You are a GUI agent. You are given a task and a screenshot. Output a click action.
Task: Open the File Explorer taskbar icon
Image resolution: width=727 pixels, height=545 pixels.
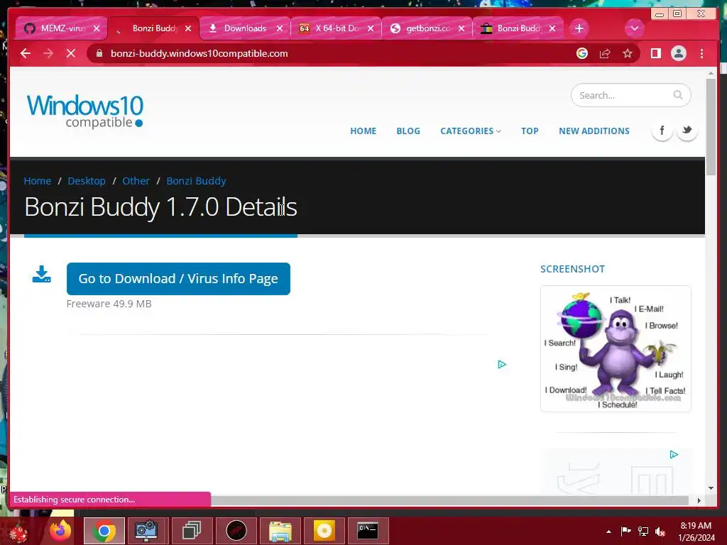coord(280,531)
